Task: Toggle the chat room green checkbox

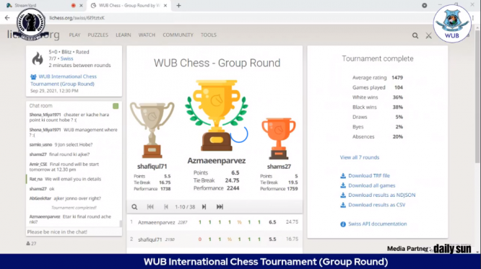Action: click(116, 106)
